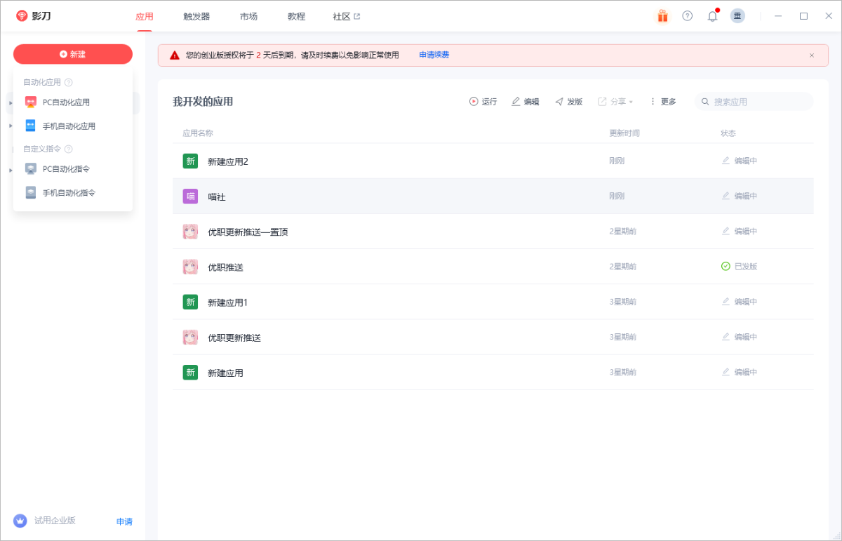
Task: Click the green icon of 新建应用2
Action: [190, 161]
